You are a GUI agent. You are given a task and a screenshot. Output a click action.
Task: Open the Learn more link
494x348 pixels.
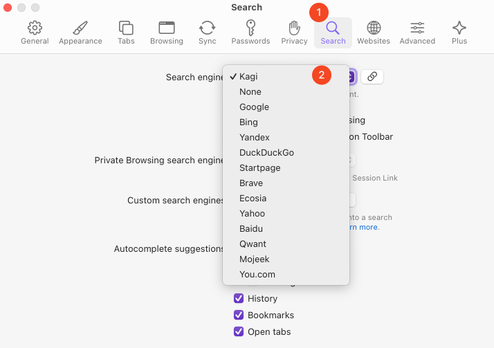364,227
